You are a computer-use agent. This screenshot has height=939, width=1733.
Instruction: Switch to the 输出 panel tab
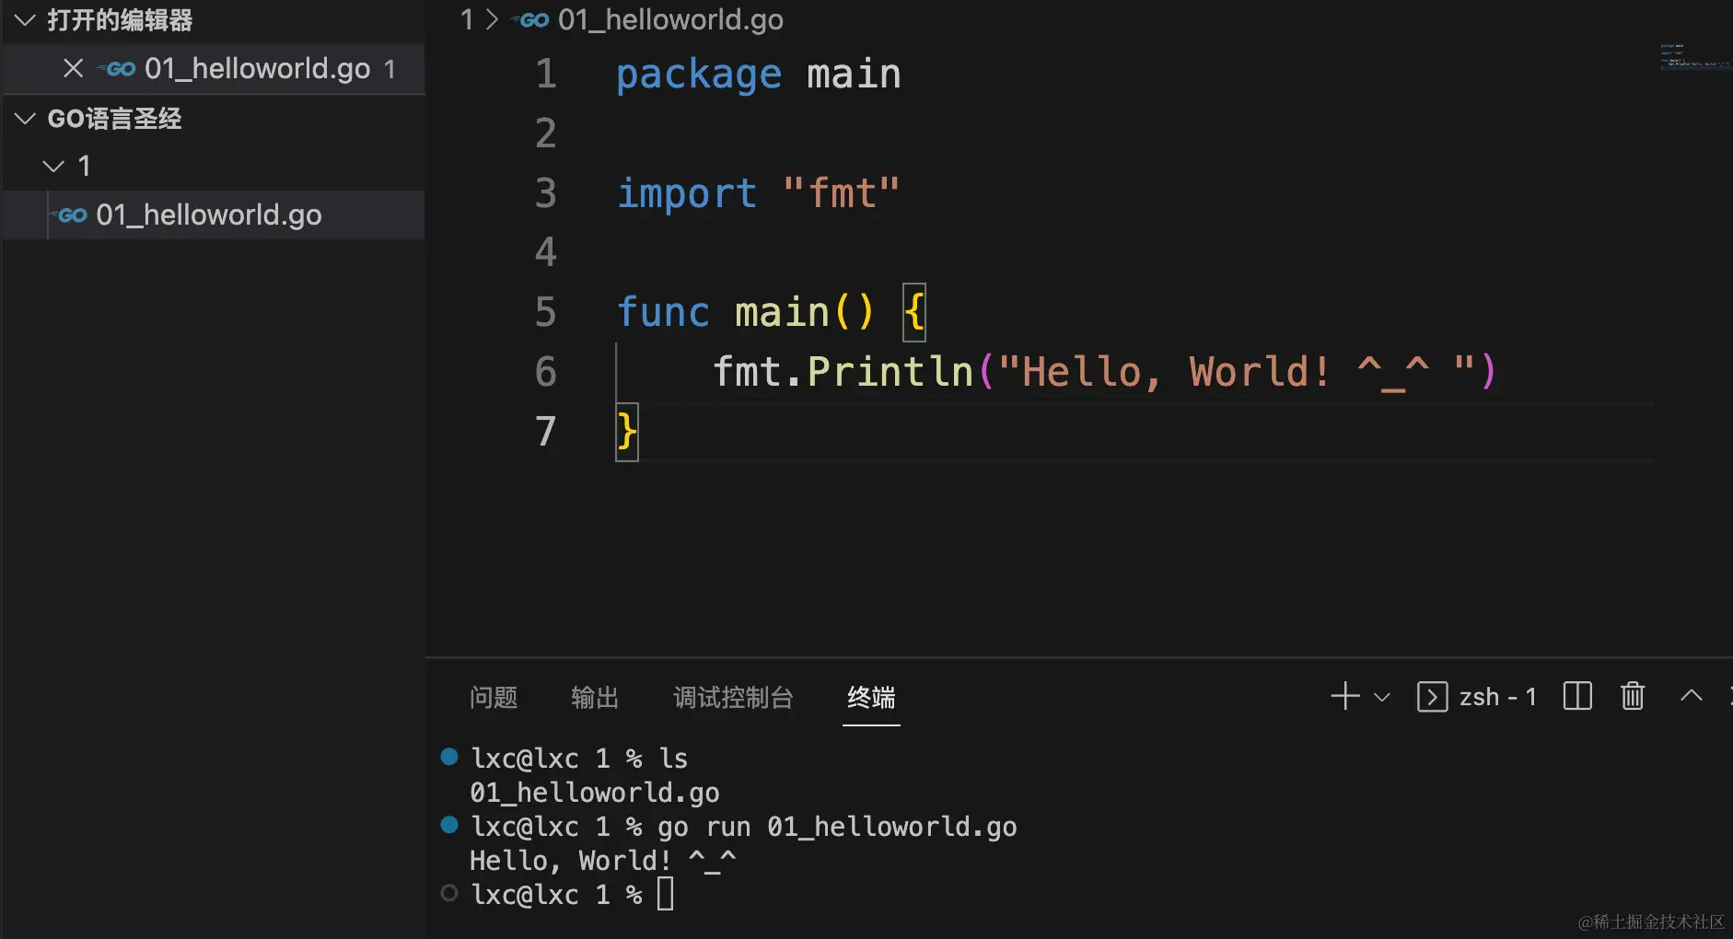pyautogui.click(x=594, y=698)
